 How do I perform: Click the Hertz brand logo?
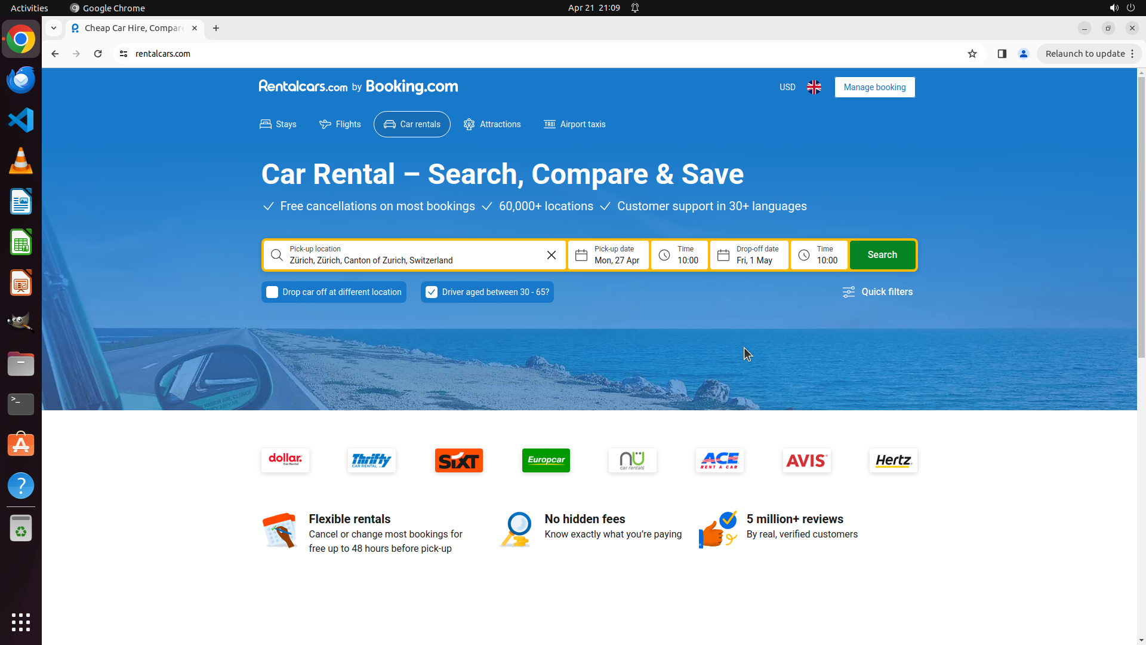pos(893,460)
